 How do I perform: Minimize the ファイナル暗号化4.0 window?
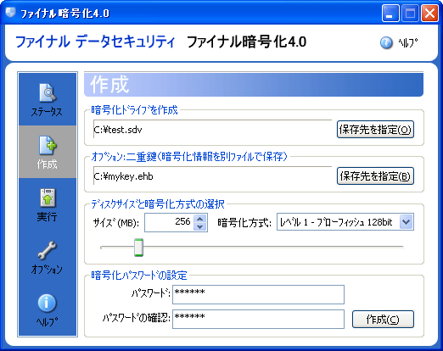tap(390, 14)
